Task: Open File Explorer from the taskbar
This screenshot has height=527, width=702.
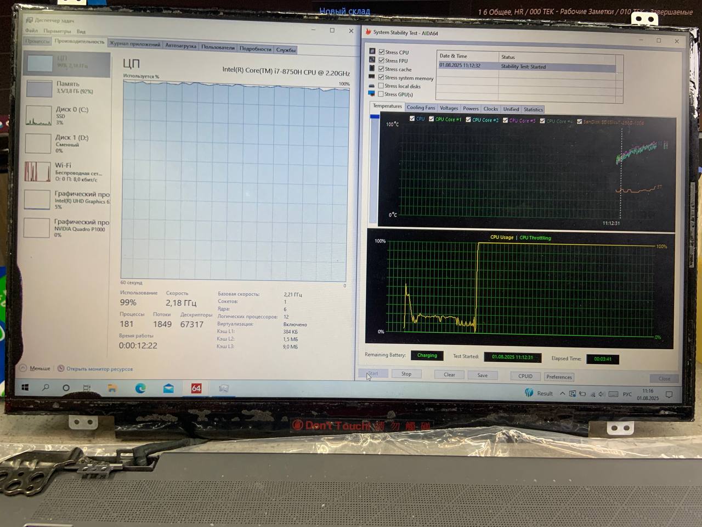Action: [x=112, y=388]
